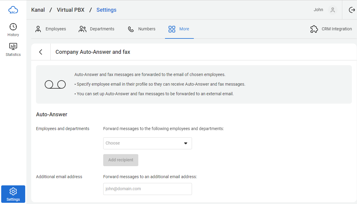The image size is (357, 204).
Task: Open the Numbers tab
Action: pos(142,29)
